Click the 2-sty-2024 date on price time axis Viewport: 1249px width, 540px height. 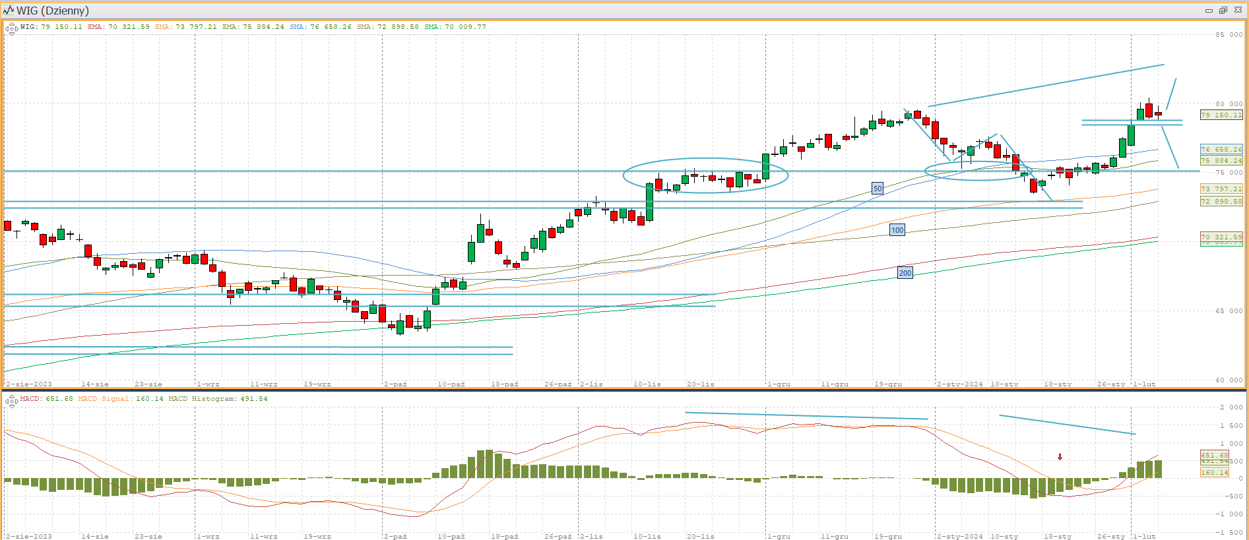click(x=960, y=384)
